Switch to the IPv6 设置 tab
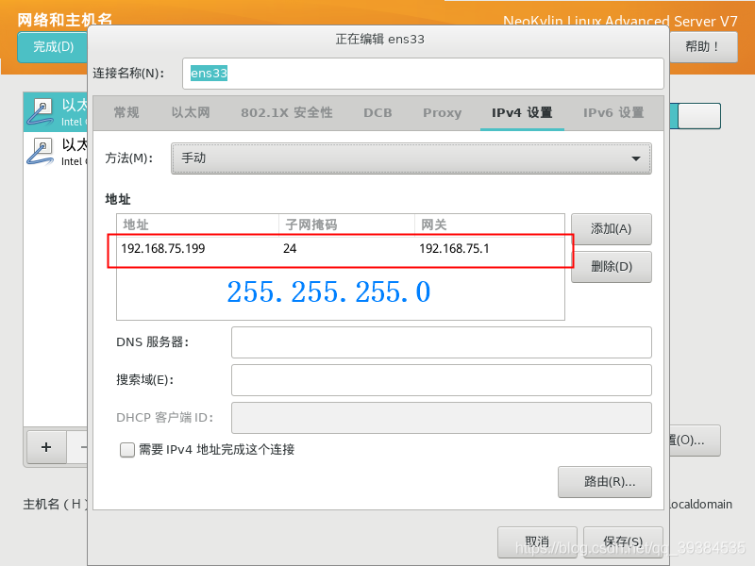The image size is (755, 566). click(613, 112)
